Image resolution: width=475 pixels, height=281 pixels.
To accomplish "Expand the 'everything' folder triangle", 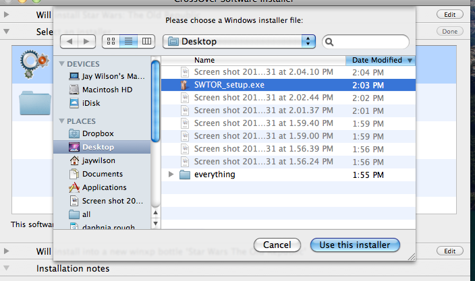I will (171, 175).
